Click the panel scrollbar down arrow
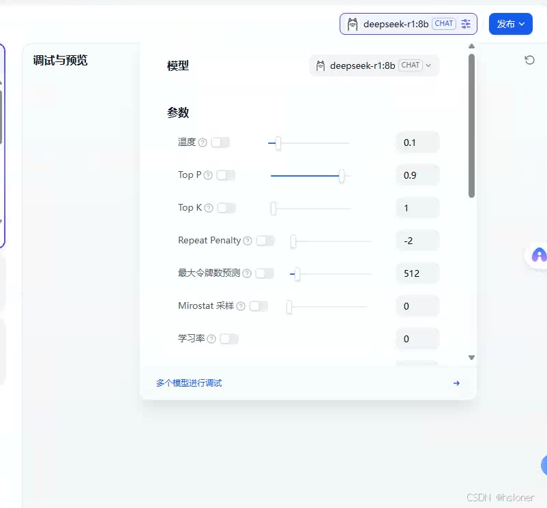 pos(471,357)
